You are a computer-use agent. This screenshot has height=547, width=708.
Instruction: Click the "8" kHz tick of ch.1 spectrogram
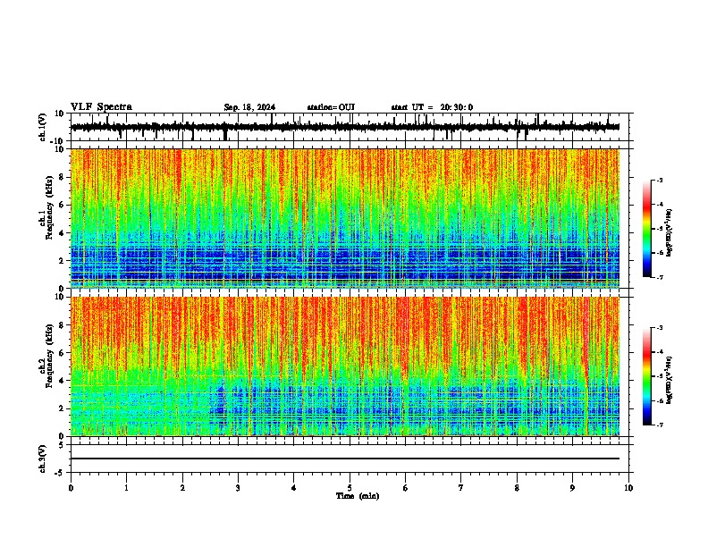tap(63, 177)
